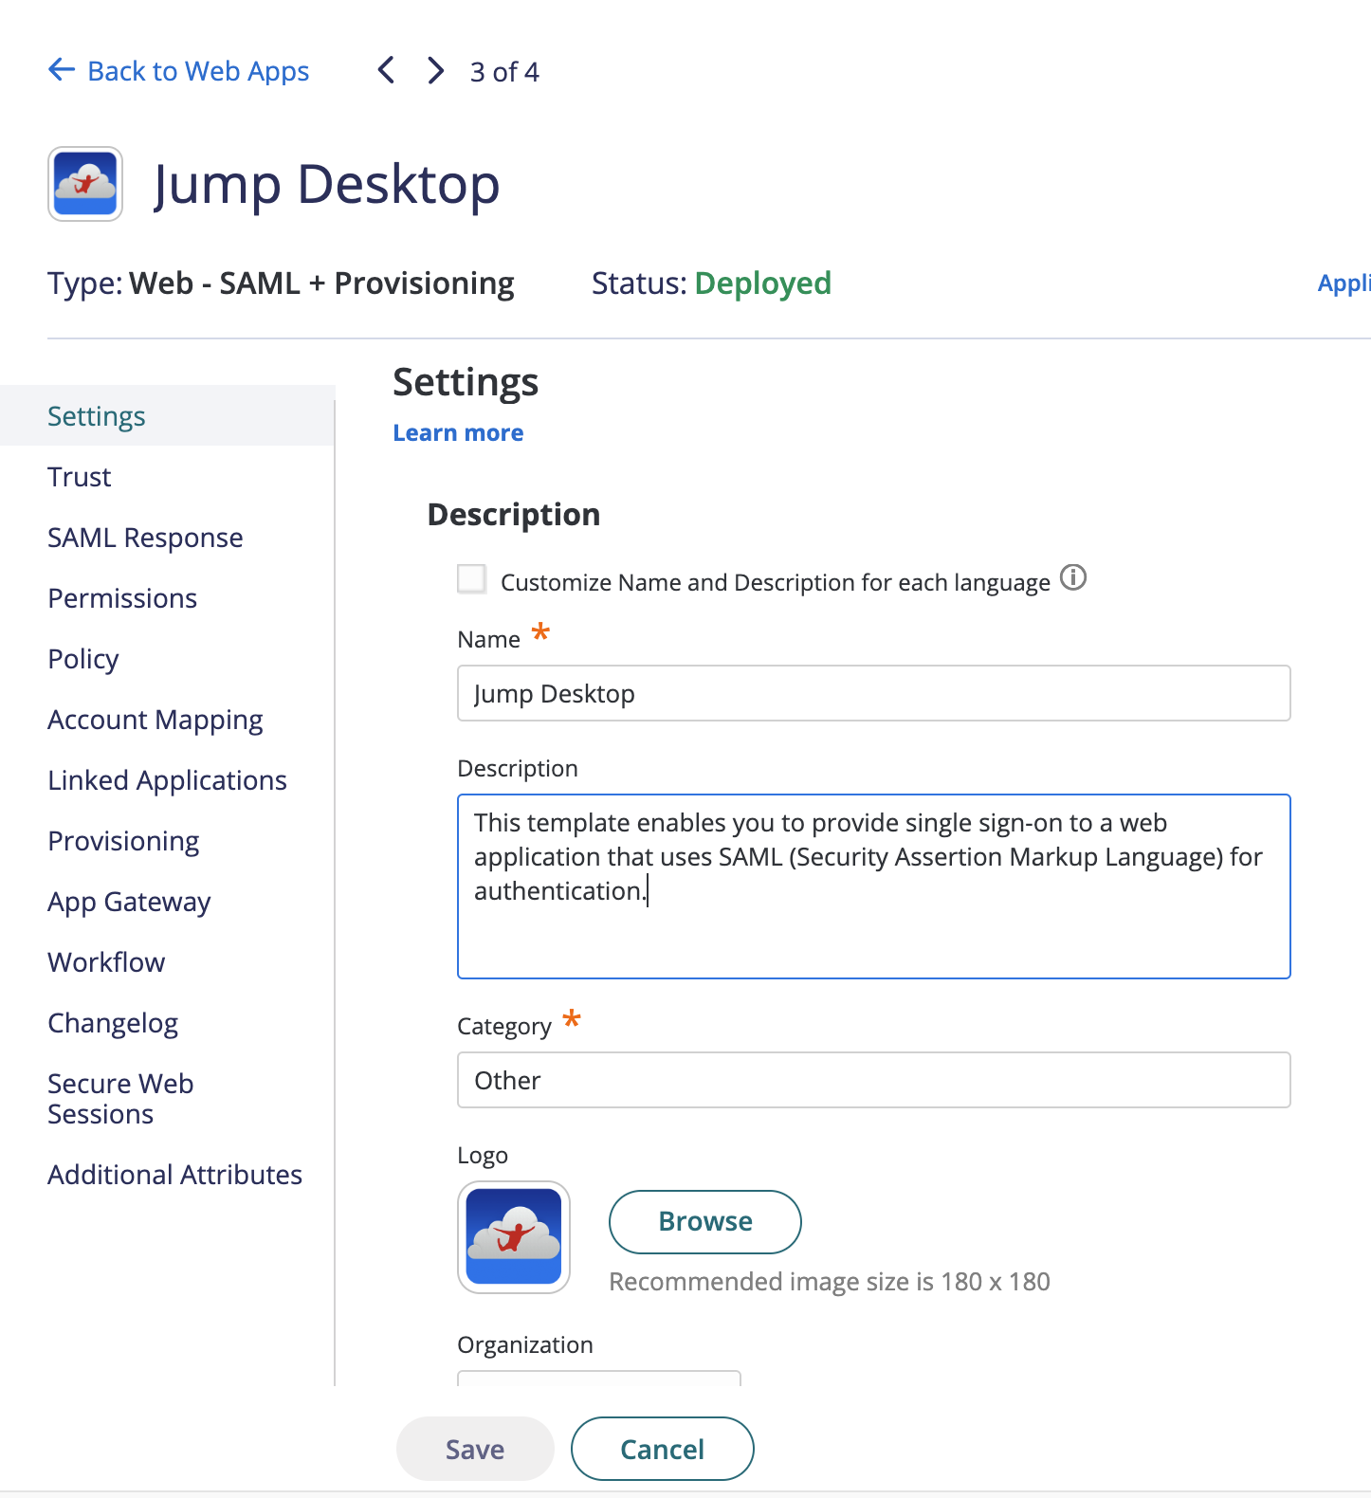
Task: Select Policy in the sidebar
Action: coord(83,659)
